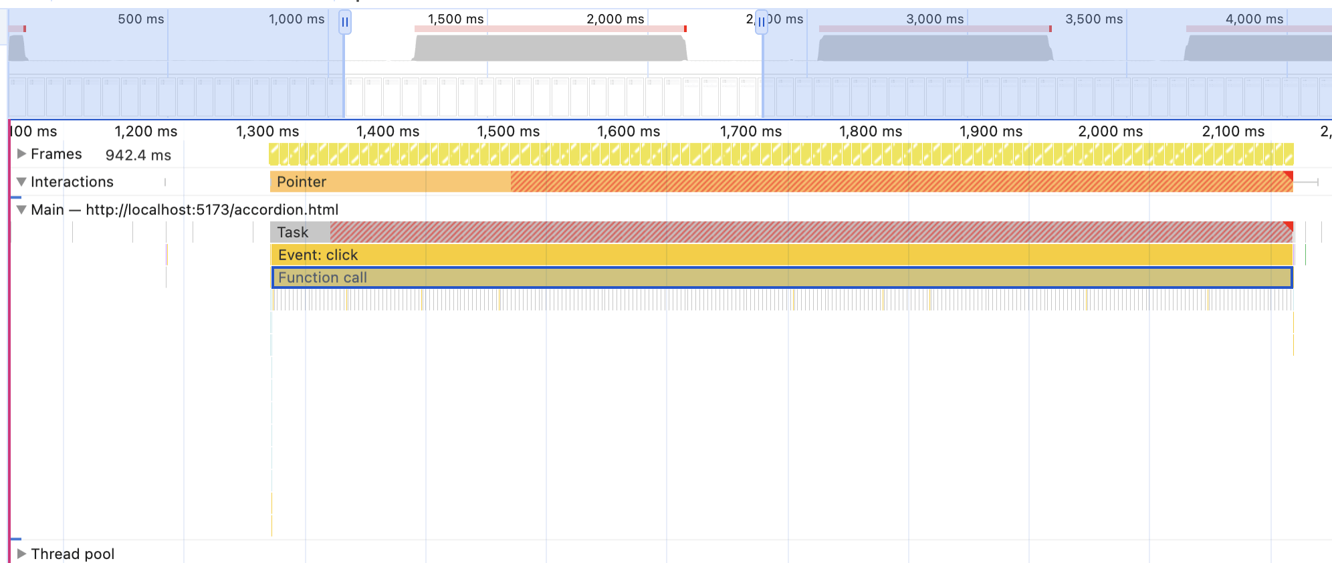Viewport: 1332px width, 563px height.
Task: Collapse the Interactions track
Action: point(21,182)
